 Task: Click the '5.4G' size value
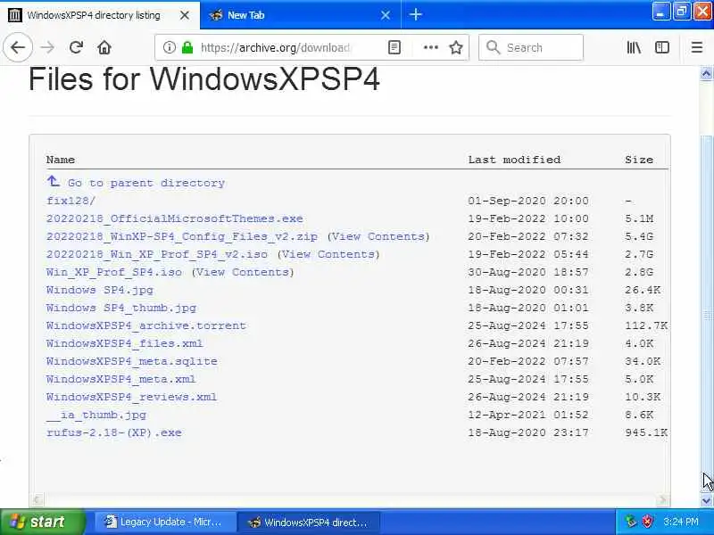click(639, 236)
